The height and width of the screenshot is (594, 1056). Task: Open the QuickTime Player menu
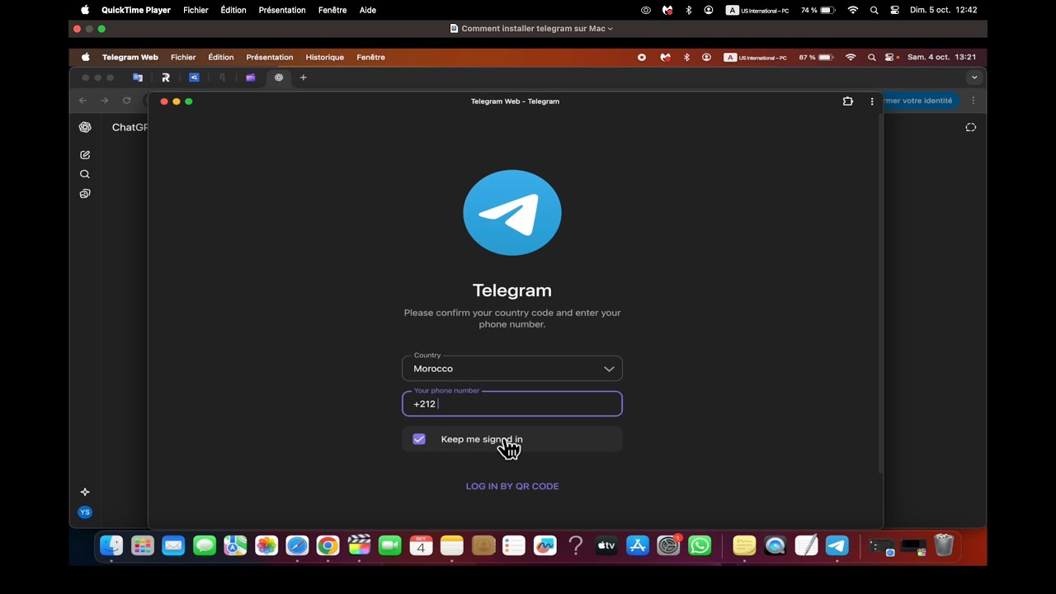pos(135,10)
